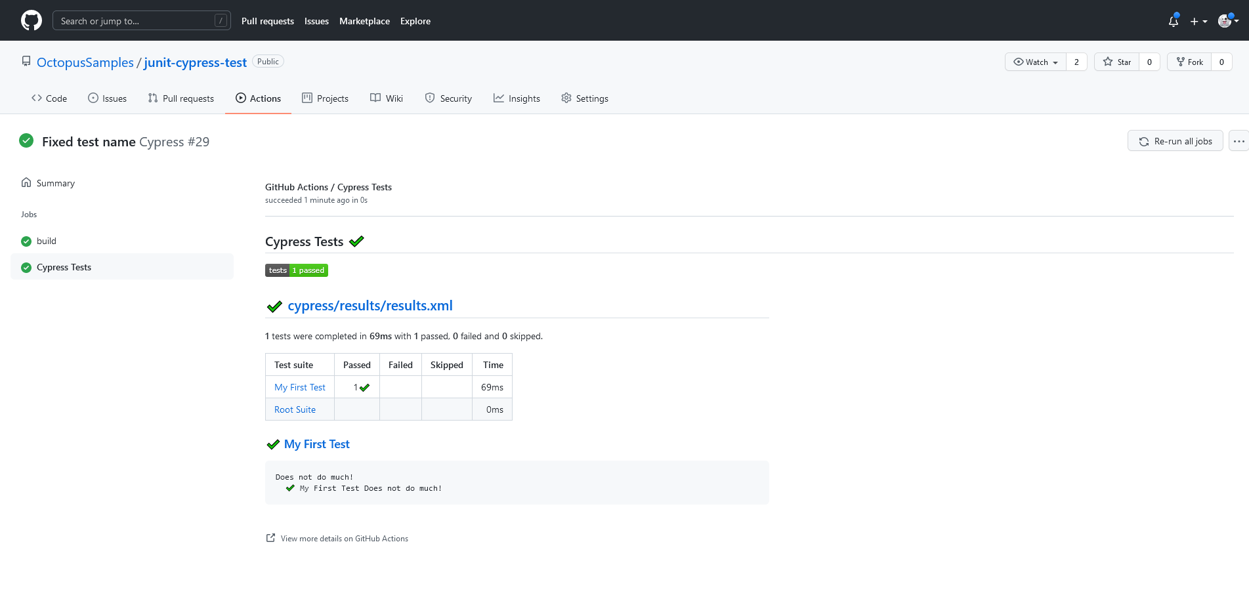The width and height of the screenshot is (1249, 603).
Task: Open the notifications bell
Action: point(1173,21)
